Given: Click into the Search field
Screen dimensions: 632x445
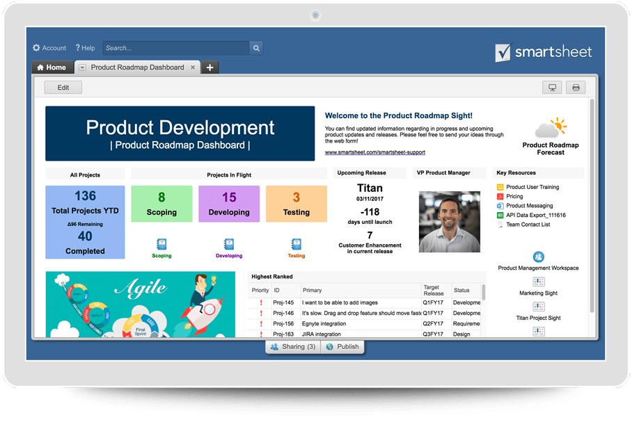Looking at the screenshot, I should point(176,48).
